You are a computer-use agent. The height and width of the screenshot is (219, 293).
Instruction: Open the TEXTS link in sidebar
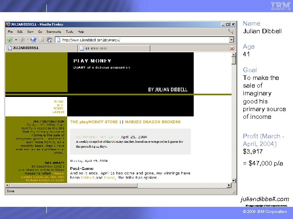[58, 109]
